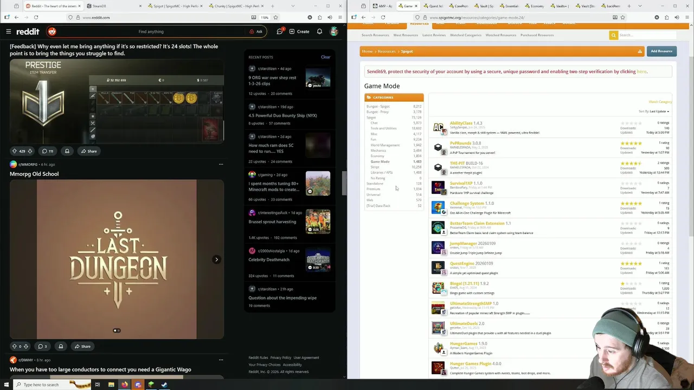694x390 pixels.
Task: Open SpigotMC category tree sitemap icon
Action: pos(640,51)
